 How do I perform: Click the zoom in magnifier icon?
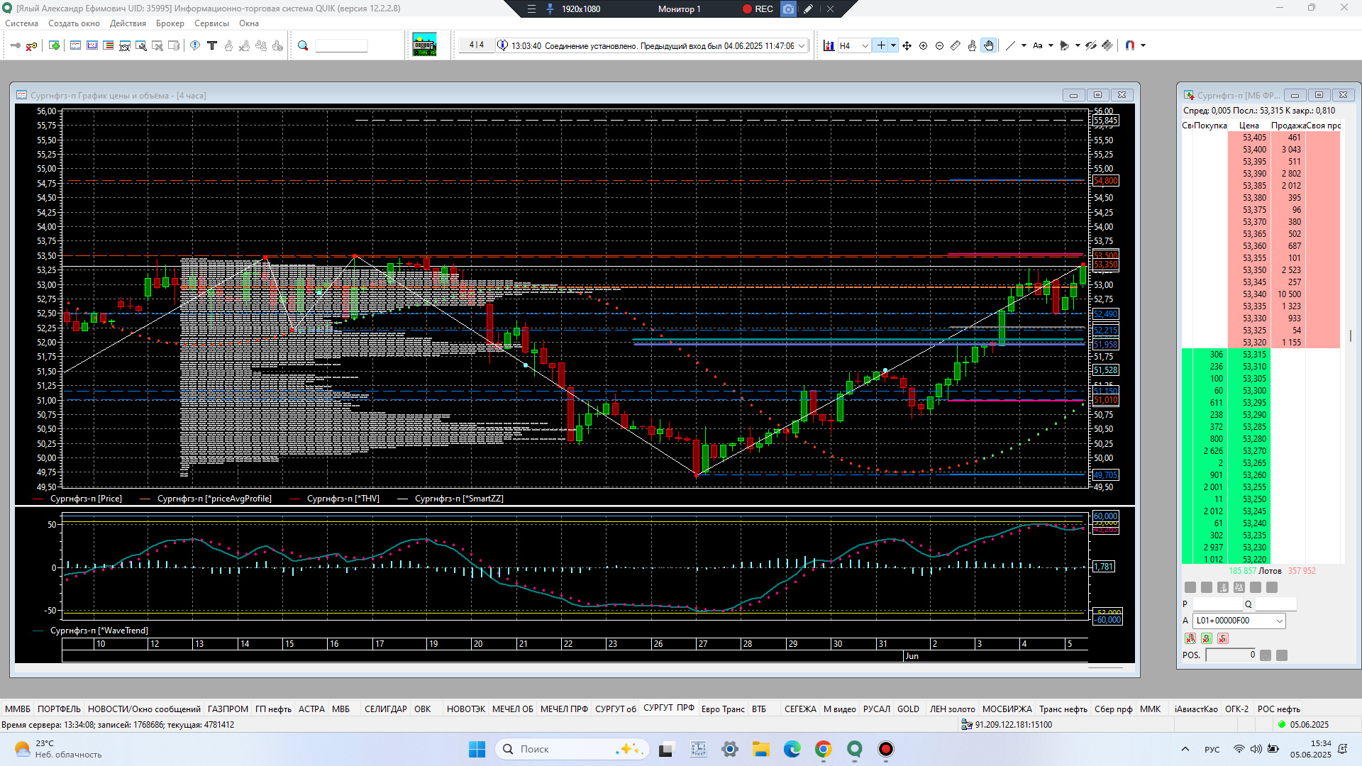point(923,45)
